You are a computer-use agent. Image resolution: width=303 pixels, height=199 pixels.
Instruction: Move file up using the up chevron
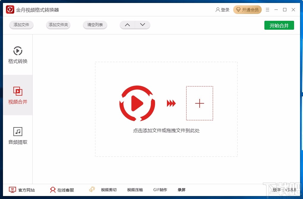[x=127, y=25]
